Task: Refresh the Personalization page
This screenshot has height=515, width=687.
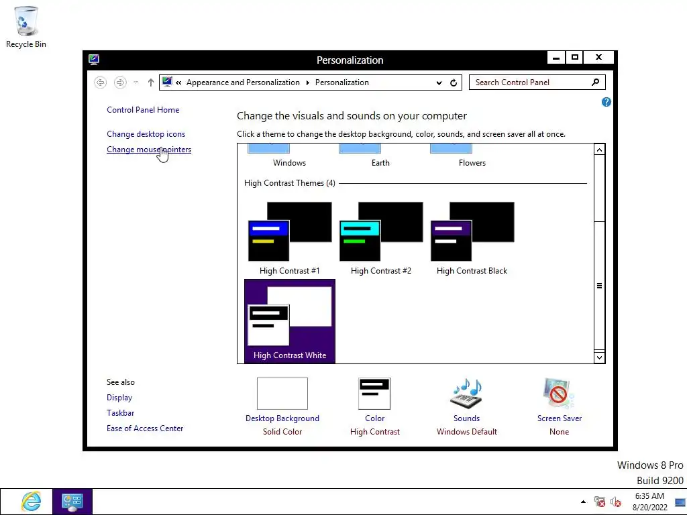Action: [454, 82]
